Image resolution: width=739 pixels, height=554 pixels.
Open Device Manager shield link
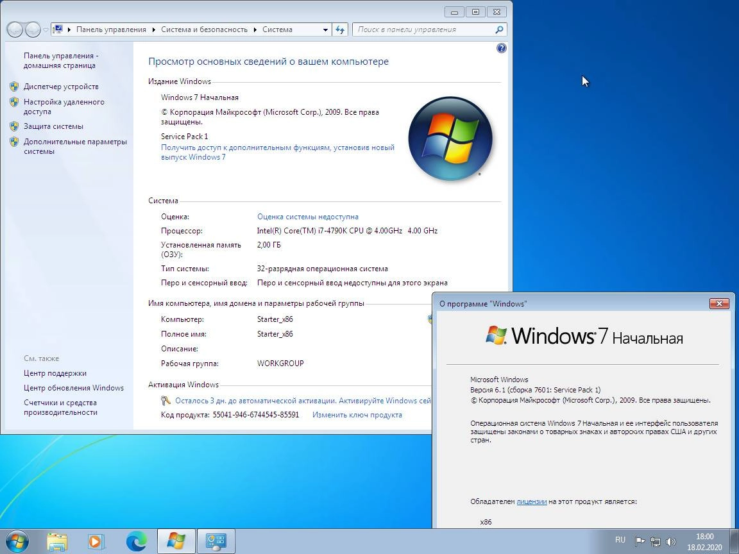tap(14, 87)
